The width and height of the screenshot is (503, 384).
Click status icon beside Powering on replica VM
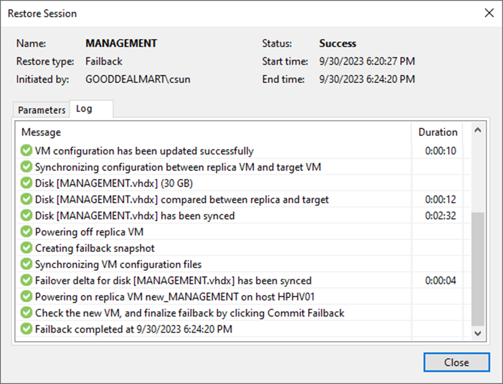pyautogui.click(x=26, y=297)
